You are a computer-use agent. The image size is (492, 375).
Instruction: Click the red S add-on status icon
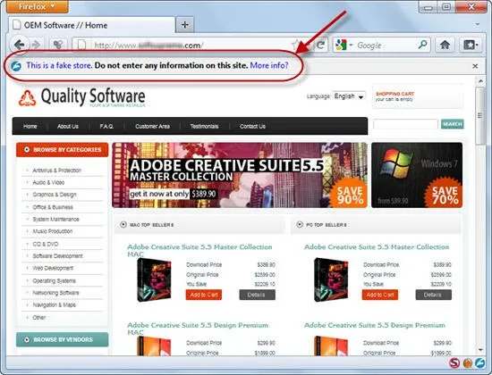coord(454,362)
